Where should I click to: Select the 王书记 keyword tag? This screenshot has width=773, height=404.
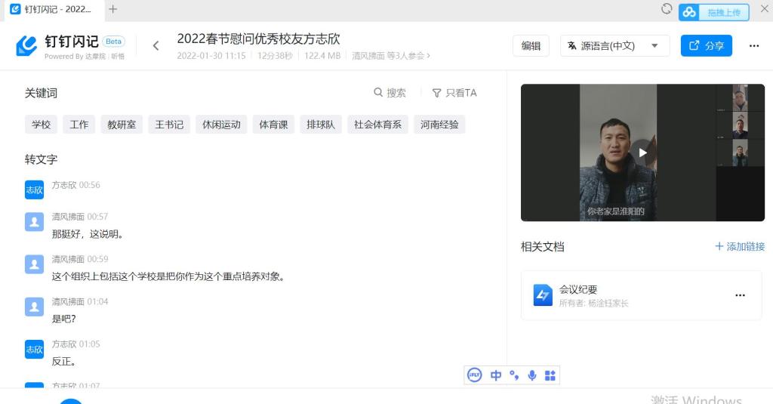[x=169, y=125]
